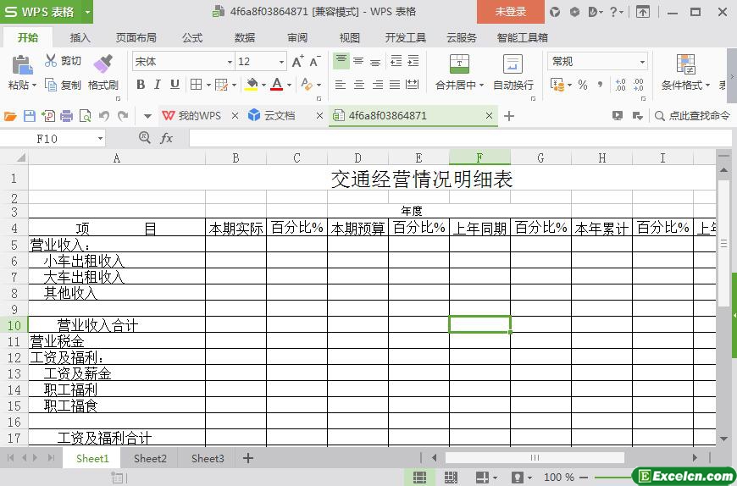The image size is (737, 486).
Task: Click the Save icon in quick access toolbar
Action: pyautogui.click(x=30, y=116)
